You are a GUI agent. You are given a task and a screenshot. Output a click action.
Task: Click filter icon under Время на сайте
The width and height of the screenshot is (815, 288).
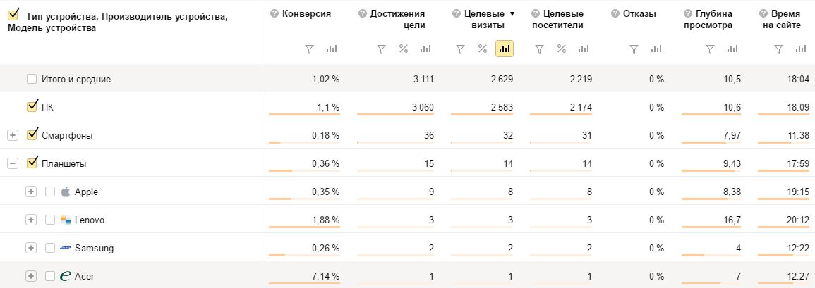778,49
